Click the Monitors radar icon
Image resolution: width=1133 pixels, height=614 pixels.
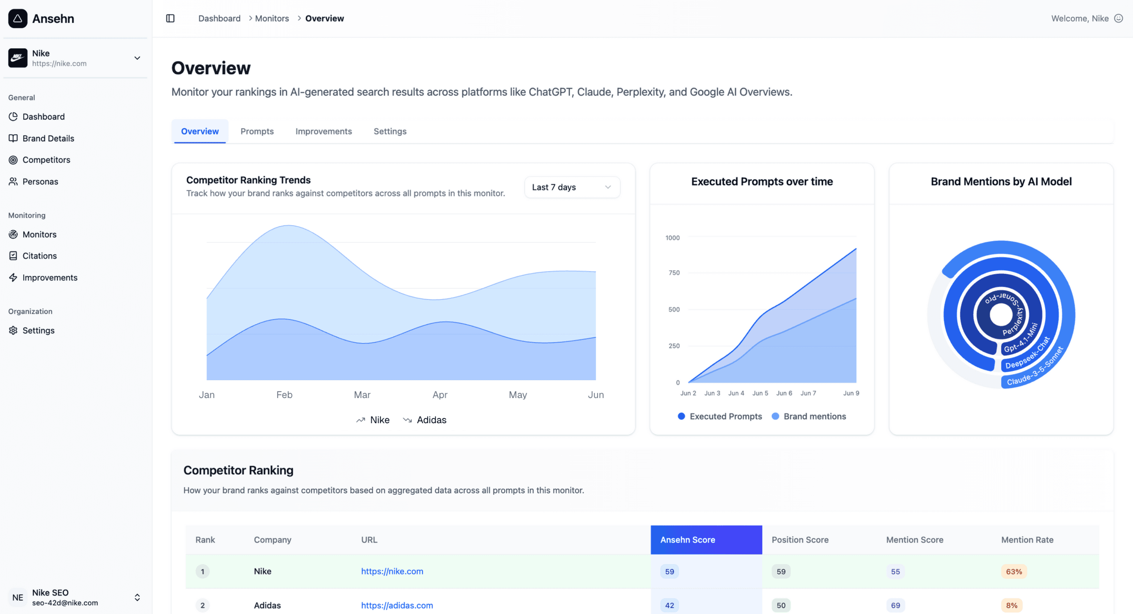tap(13, 234)
